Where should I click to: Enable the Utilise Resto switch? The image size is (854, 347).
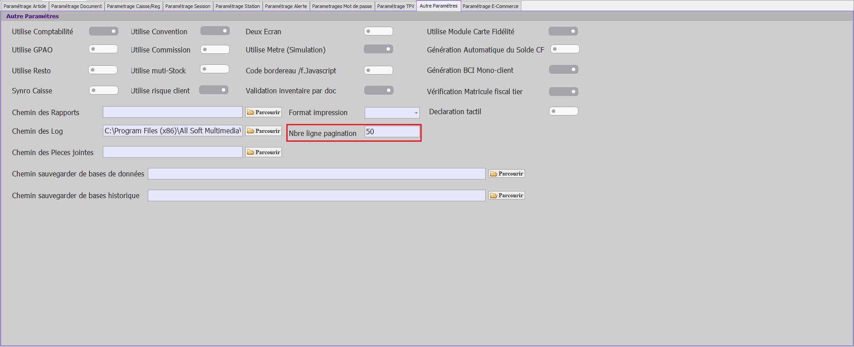[x=103, y=70]
